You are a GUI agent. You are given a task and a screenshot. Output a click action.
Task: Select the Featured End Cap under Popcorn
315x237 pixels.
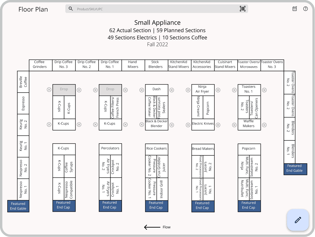(x=249, y=206)
